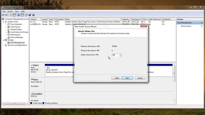Select Disk Management in the tree
205x115 pixels.
coord(17,42)
